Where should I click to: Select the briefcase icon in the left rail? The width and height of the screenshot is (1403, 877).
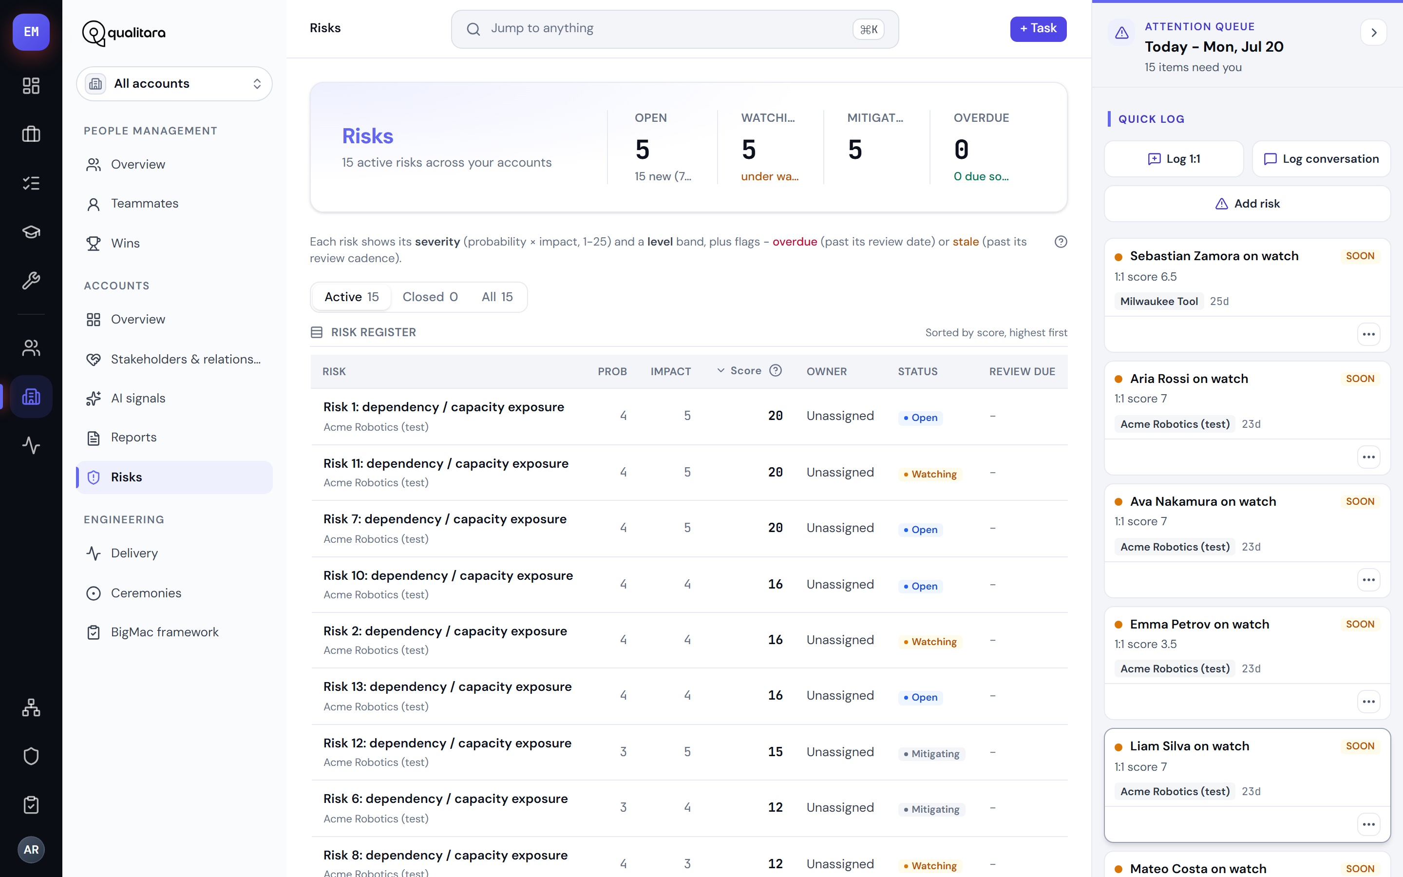click(x=31, y=134)
